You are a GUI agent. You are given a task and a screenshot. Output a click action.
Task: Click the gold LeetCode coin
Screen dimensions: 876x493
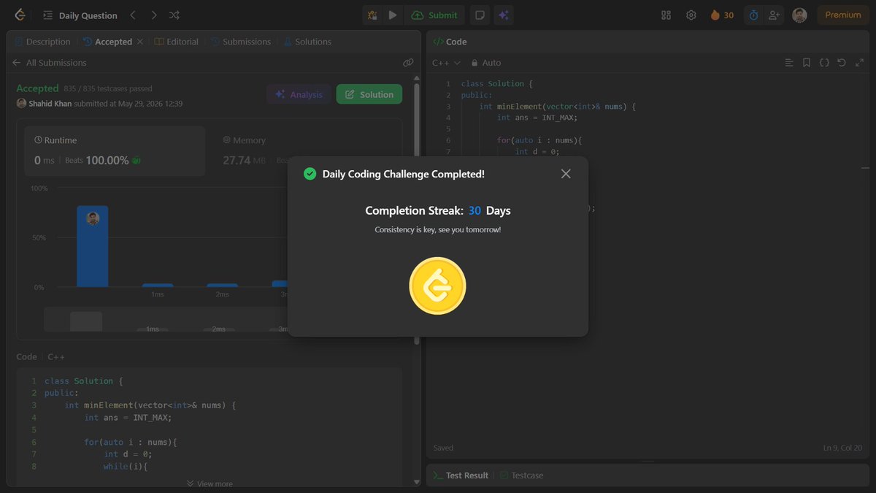point(437,286)
